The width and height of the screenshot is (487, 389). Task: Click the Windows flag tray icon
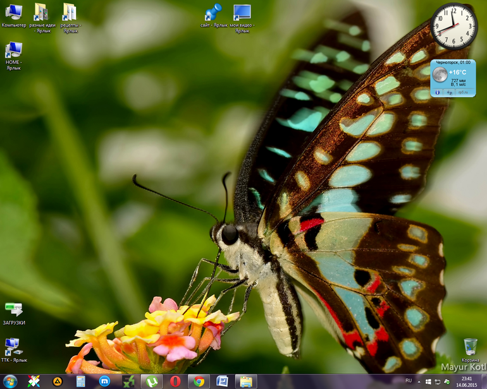click(428, 381)
